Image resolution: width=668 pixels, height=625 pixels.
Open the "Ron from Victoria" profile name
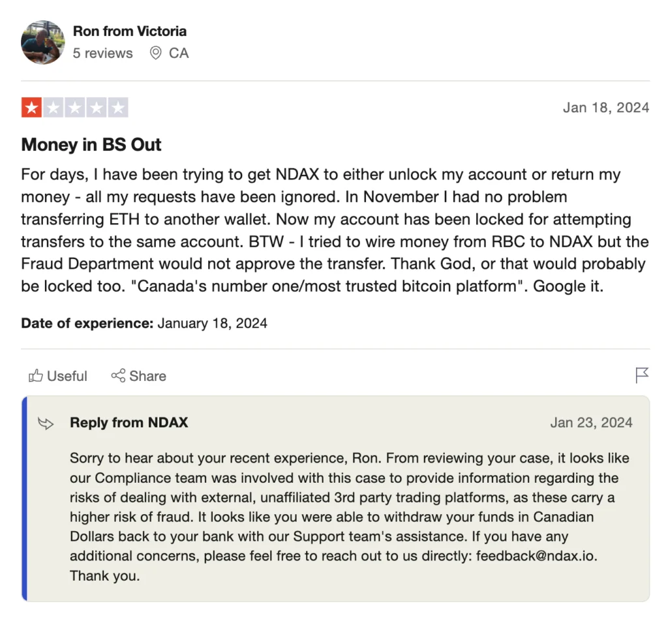129,31
